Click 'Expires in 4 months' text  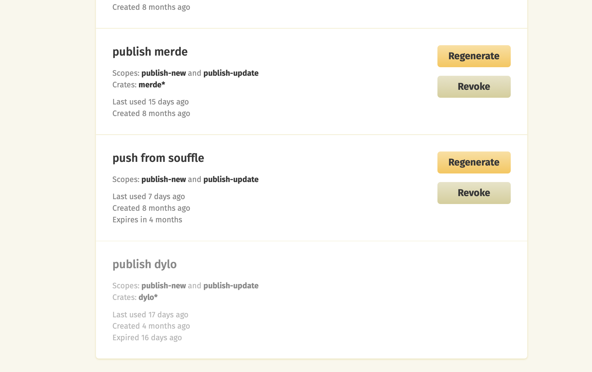click(x=147, y=220)
